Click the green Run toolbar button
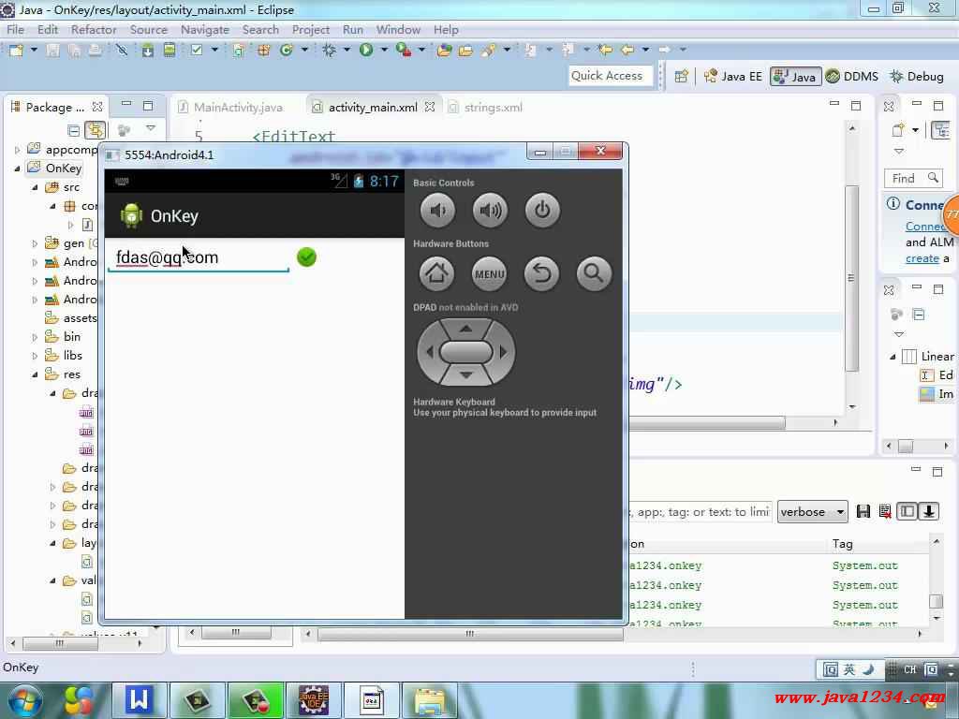 click(366, 51)
